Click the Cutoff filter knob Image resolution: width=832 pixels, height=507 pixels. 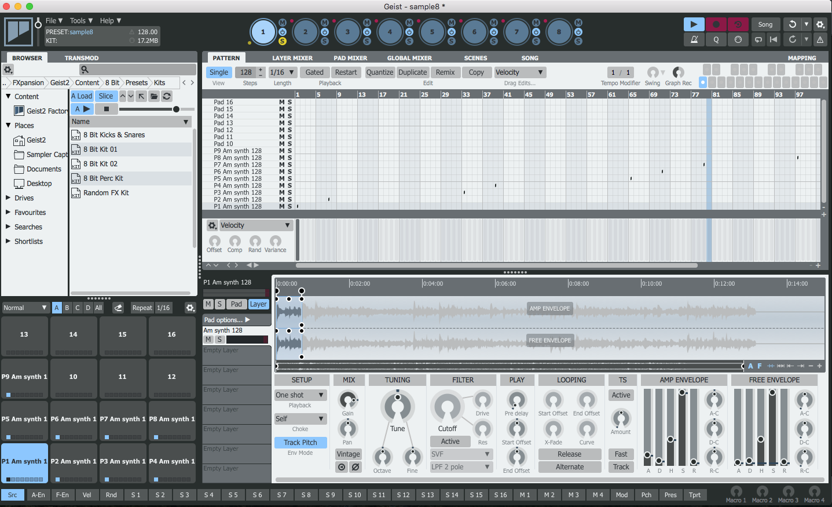447,407
